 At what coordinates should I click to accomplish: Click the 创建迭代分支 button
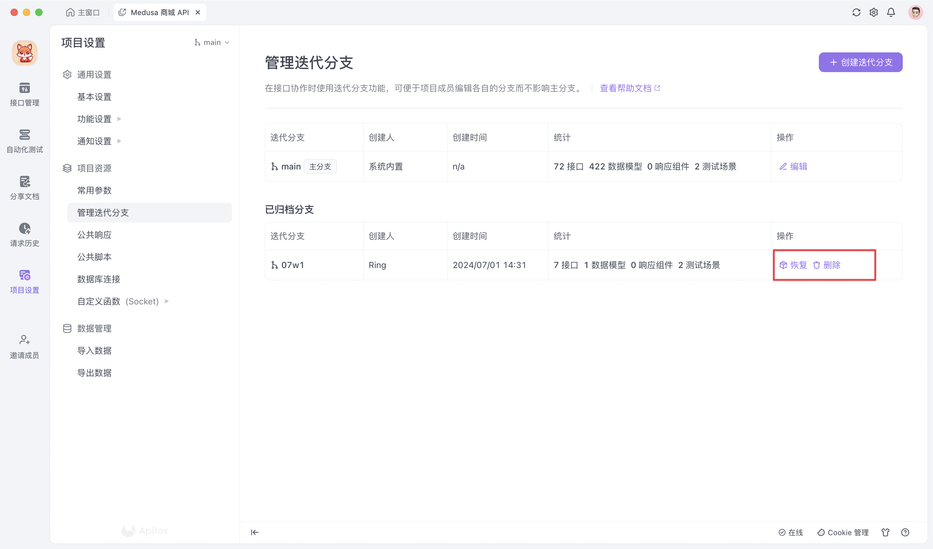pyautogui.click(x=860, y=62)
